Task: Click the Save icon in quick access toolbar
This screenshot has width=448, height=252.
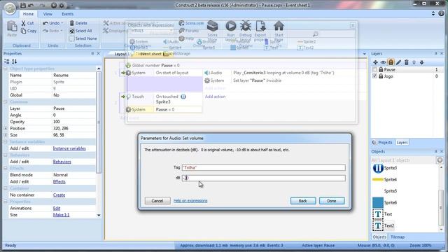Action: pyautogui.click(x=23, y=5)
